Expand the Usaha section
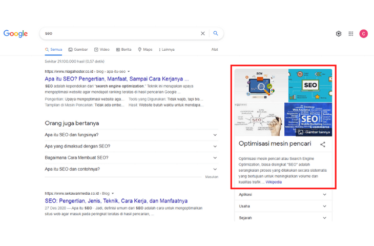The image size is (374, 246). (283, 206)
